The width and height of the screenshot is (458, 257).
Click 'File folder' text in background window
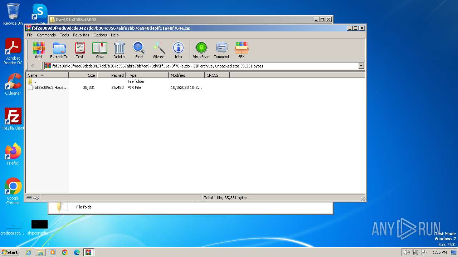pyautogui.click(x=84, y=207)
